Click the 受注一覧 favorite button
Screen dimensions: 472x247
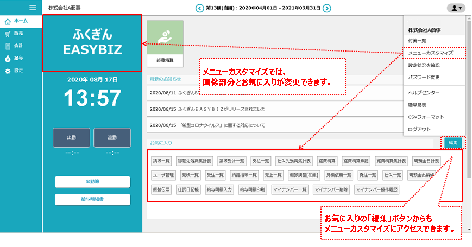(x=215, y=175)
